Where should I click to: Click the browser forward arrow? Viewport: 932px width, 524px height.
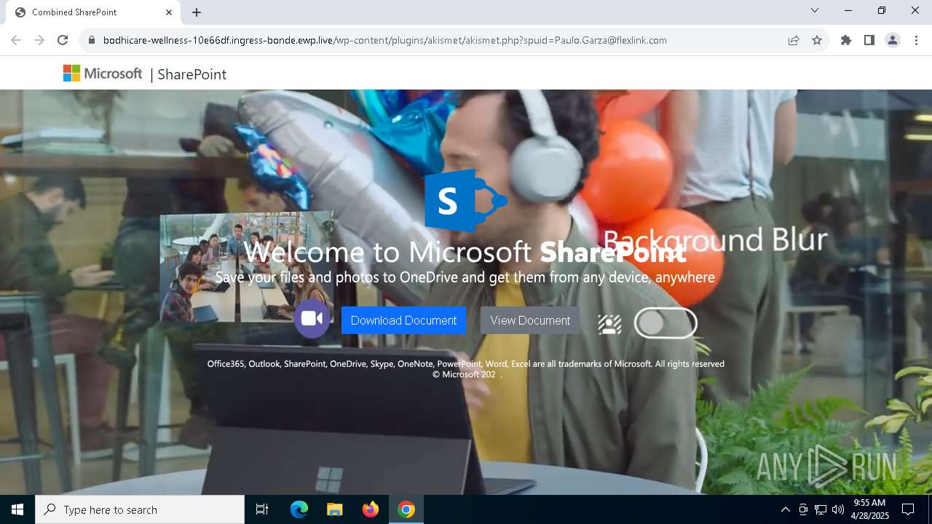39,40
